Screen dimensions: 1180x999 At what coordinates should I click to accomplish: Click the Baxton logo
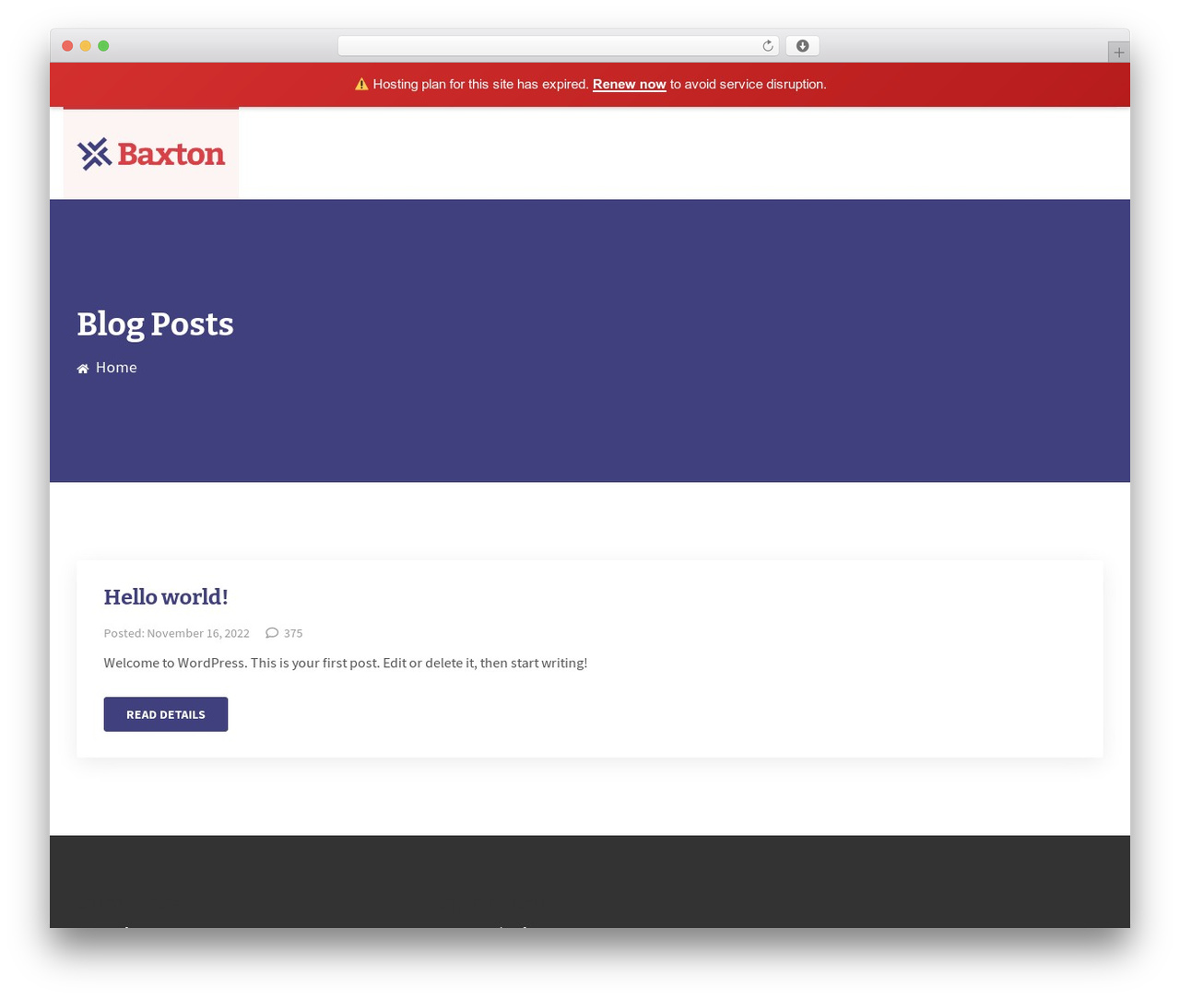(x=151, y=154)
